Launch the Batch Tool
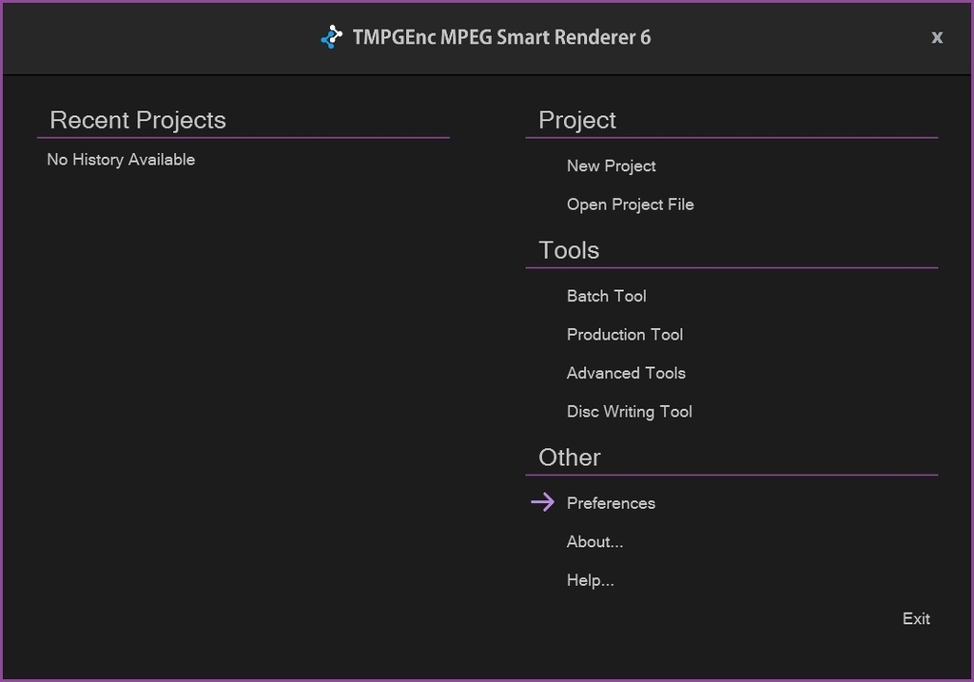 tap(606, 296)
